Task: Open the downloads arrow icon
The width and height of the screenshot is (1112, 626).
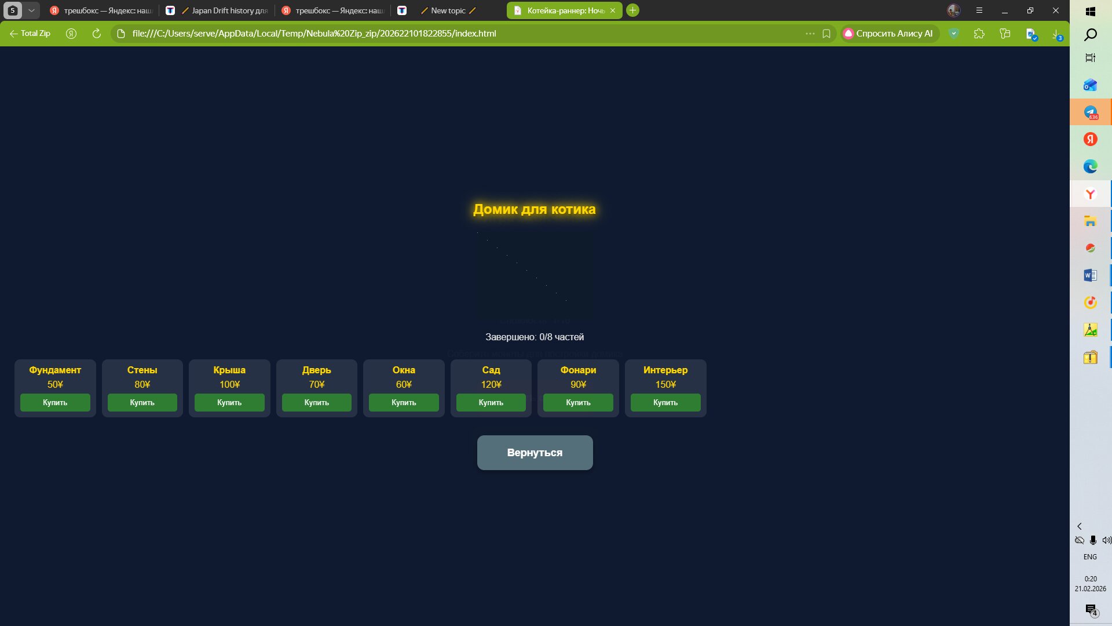Action: pos(1057,34)
